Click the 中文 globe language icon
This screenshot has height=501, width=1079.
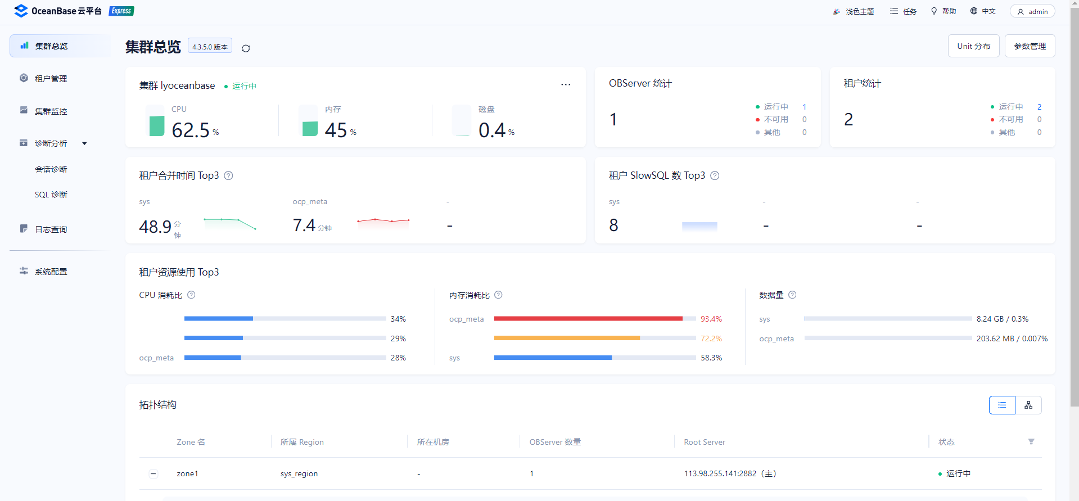[x=974, y=11]
